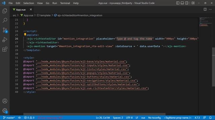215x120 pixels.
Task: Toggle the bottom panel layout icon
Action: coord(182,3)
